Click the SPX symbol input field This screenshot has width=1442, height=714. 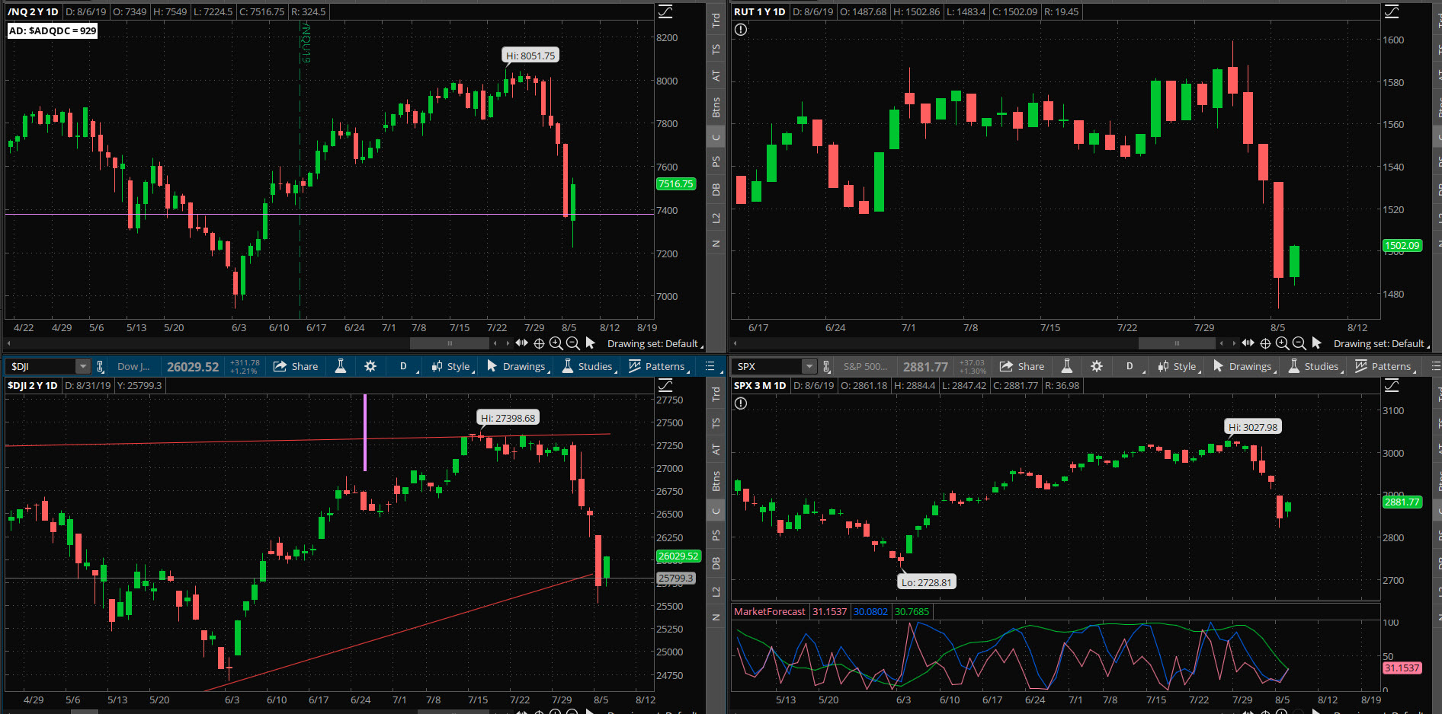768,366
